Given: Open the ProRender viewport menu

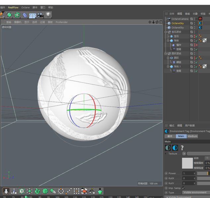Looking at the screenshot, I should point(62,22).
